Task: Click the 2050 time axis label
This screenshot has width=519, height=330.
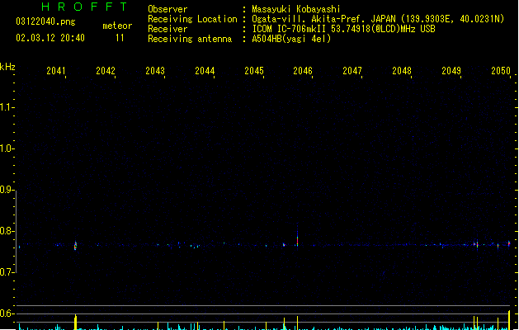Action: coord(501,70)
